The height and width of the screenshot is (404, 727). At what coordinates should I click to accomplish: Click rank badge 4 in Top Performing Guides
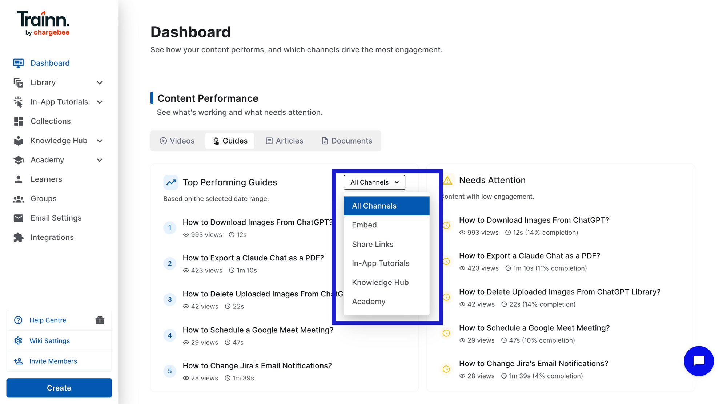pyautogui.click(x=170, y=335)
